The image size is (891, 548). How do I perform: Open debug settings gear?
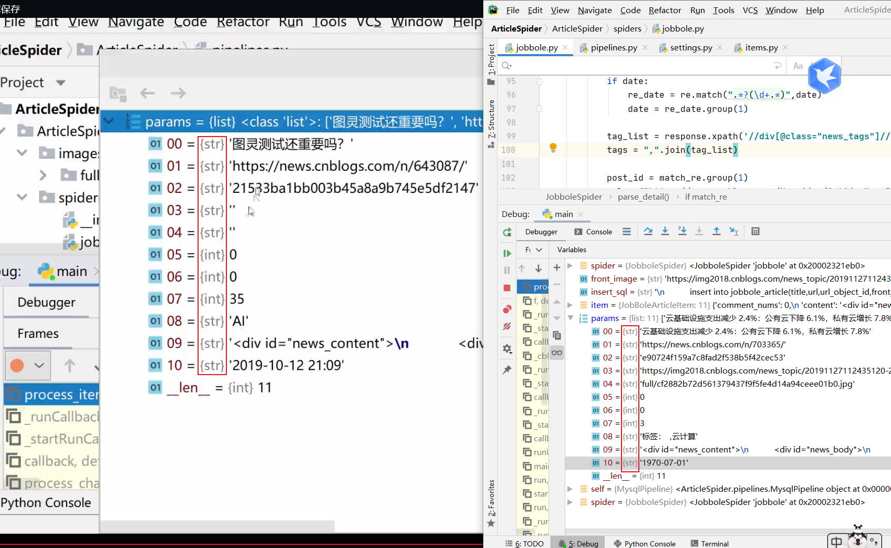tap(507, 349)
